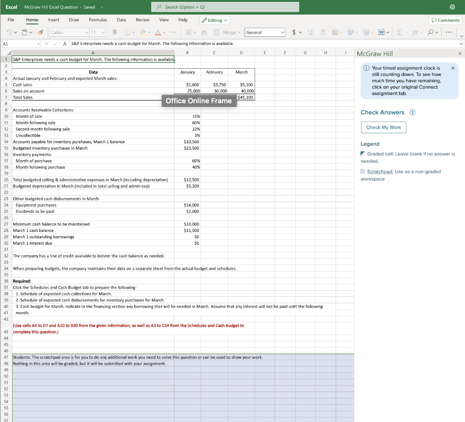Viewport: 465px width, 422px height.
Task: Switch to the Review ribbon tab
Action: [143, 20]
